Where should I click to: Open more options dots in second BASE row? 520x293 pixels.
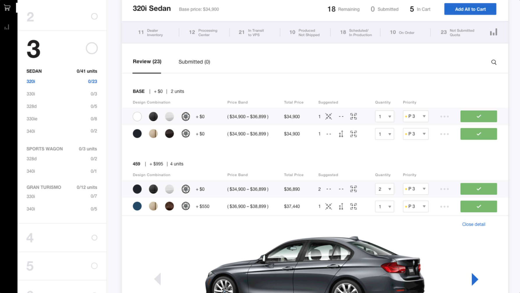click(444, 134)
